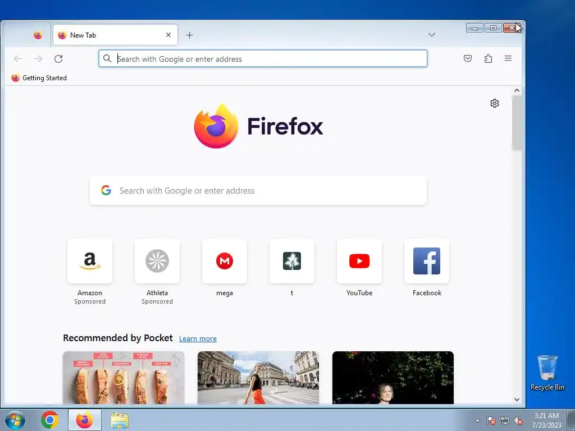Viewport: 575px width, 431px height.
Task: Open the muted volume tray icon
Action: pyautogui.click(x=518, y=421)
